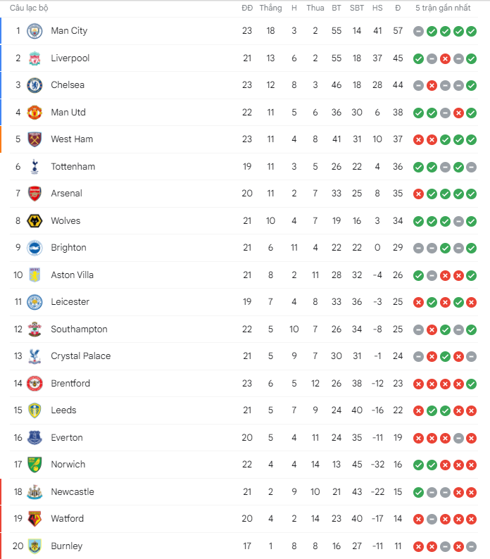Viewport: 490px width, 559px height.
Task: Open the Man Utd team link
Action: click(x=68, y=113)
